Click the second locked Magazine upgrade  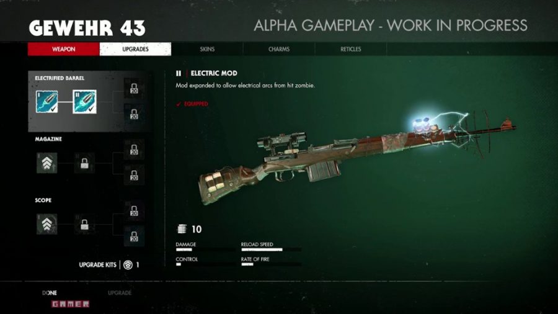(84, 163)
